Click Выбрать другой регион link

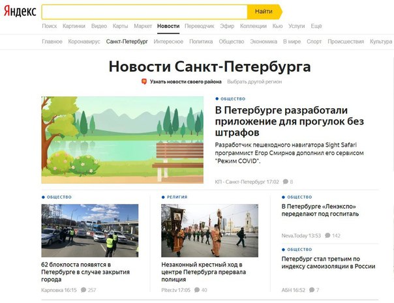tap(254, 81)
